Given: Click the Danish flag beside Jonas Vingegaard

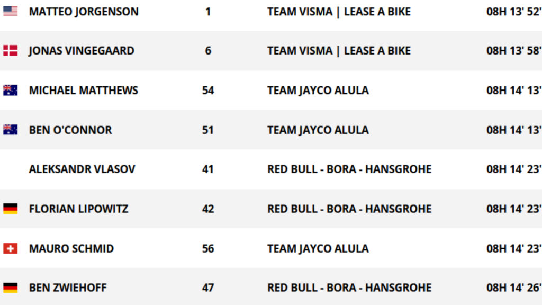Looking at the screenshot, I should point(11,50).
